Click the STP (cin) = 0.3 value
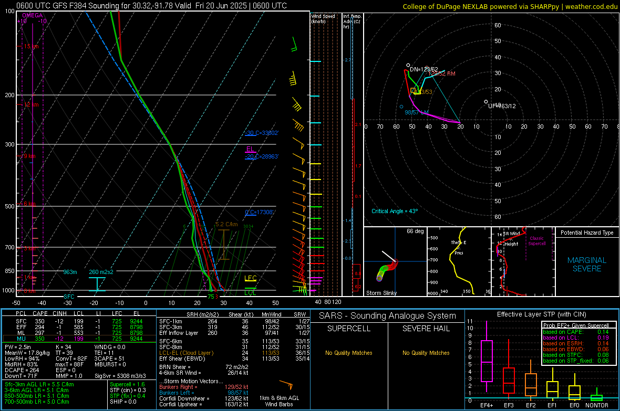 [128, 390]
